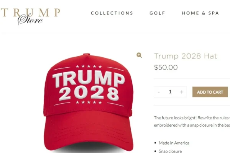Screen dimensions: 230x153
Task: Open the Home & Spa menu
Action: 200,13
